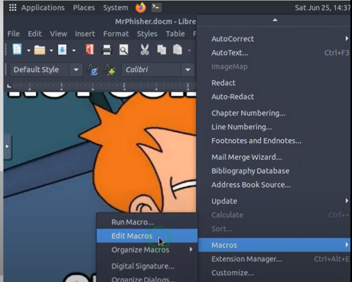Click the Print icon
Screen dimensions: 352x282
pos(107,50)
